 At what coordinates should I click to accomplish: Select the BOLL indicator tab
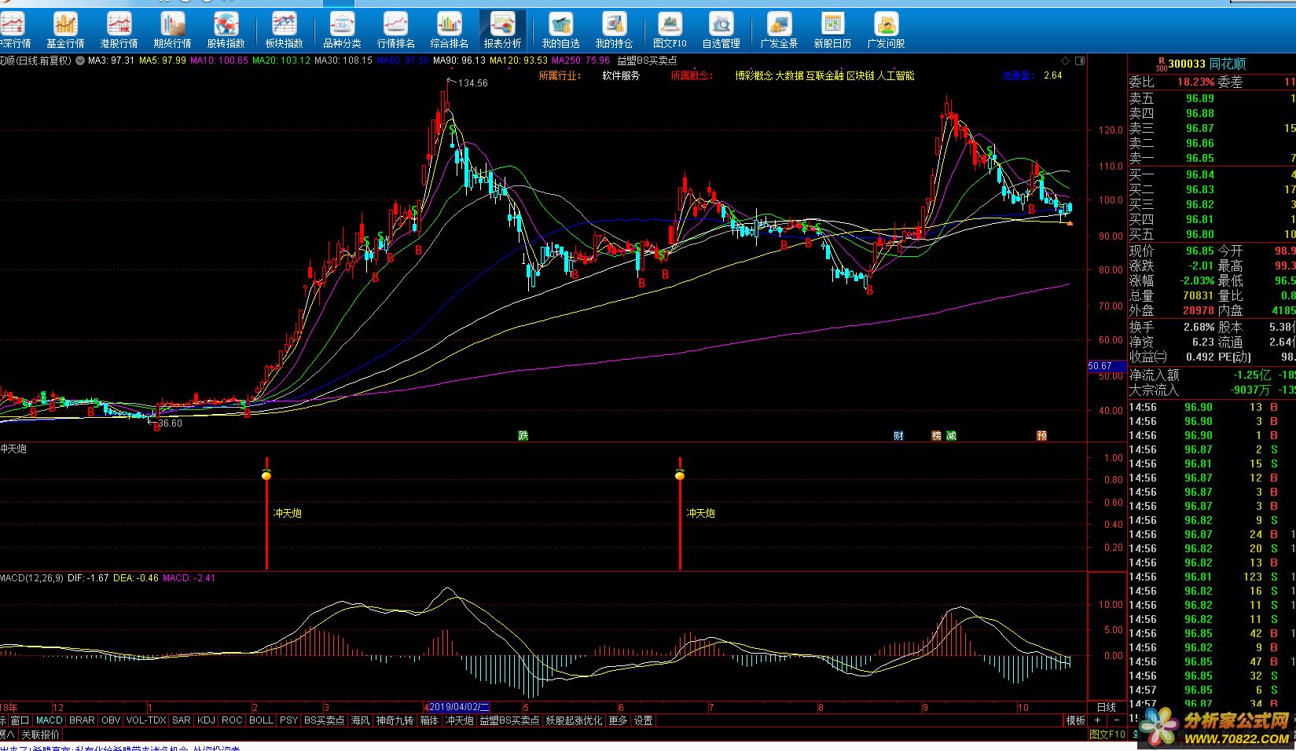point(261,720)
